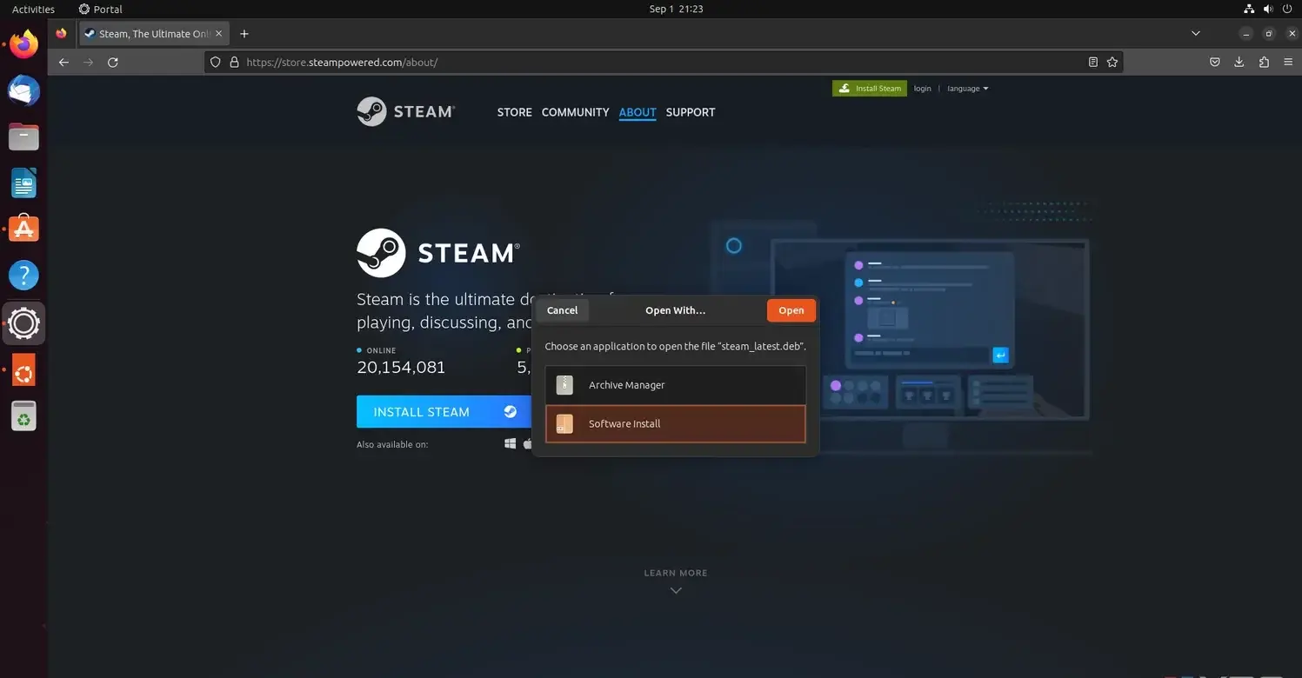
Task: Click the green Install Steam header button
Action: pyautogui.click(x=869, y=89)
